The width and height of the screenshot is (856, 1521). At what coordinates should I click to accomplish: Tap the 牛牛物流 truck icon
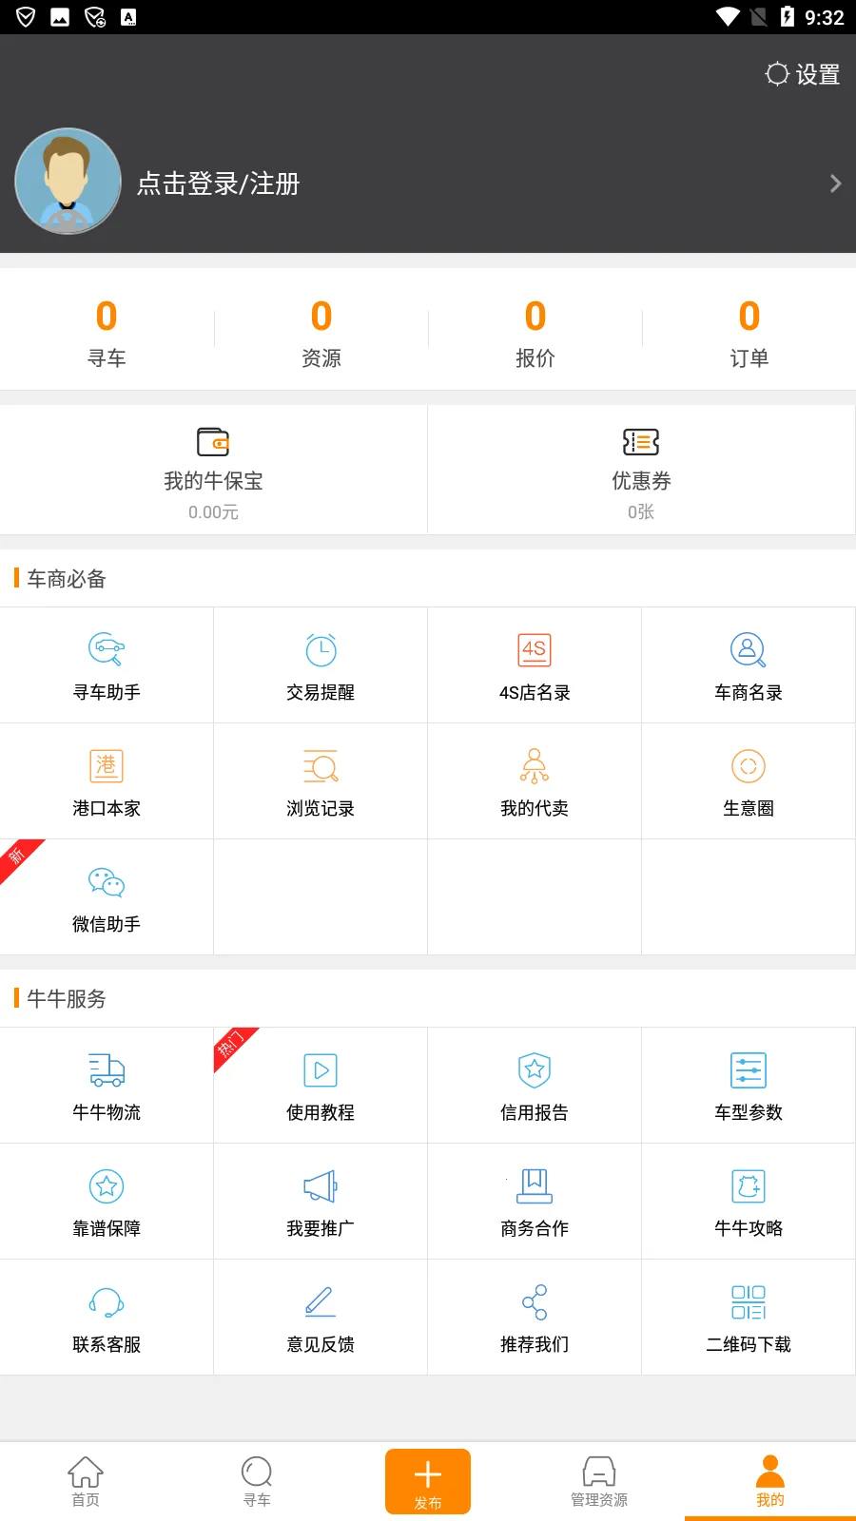point(107,1070)
